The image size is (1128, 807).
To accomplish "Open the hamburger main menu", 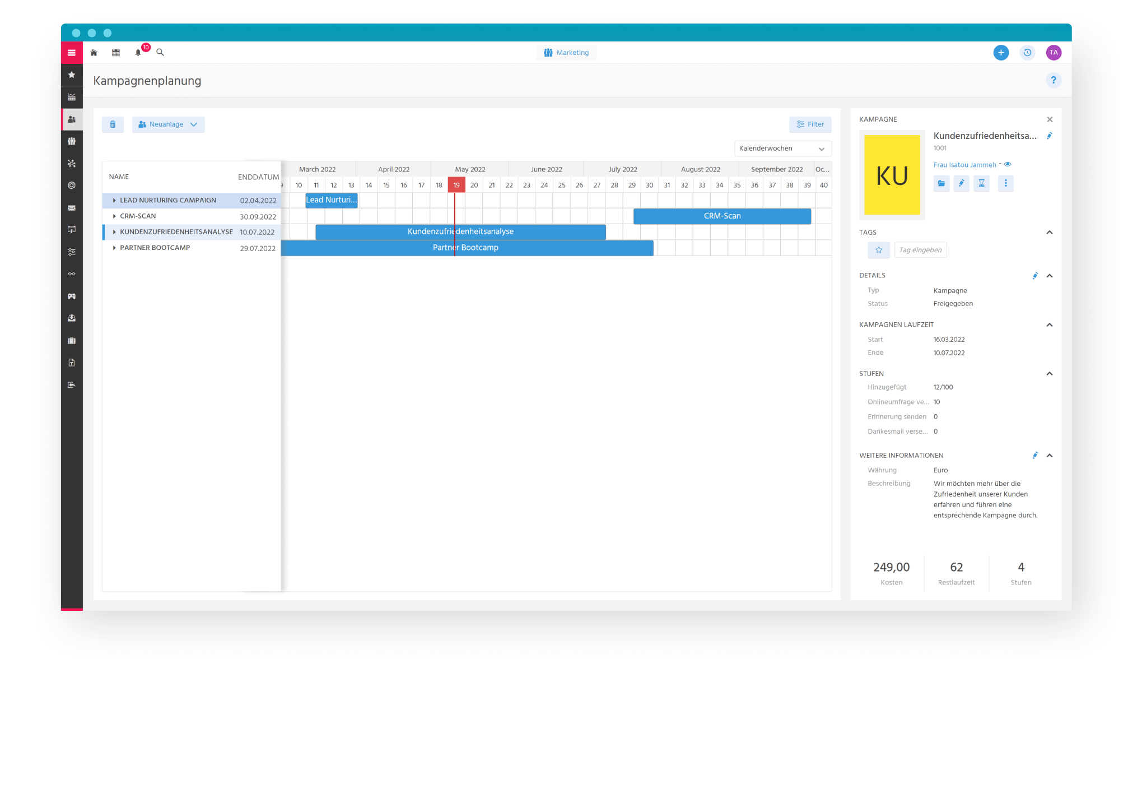I will pos(72,53).
